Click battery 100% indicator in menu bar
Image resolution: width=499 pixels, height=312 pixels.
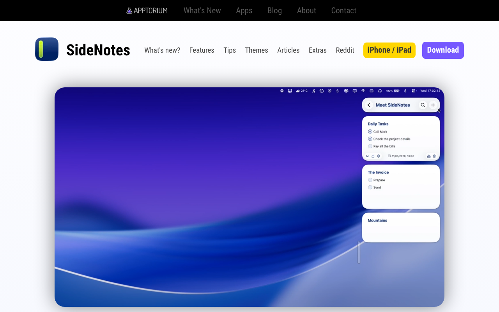393,91
